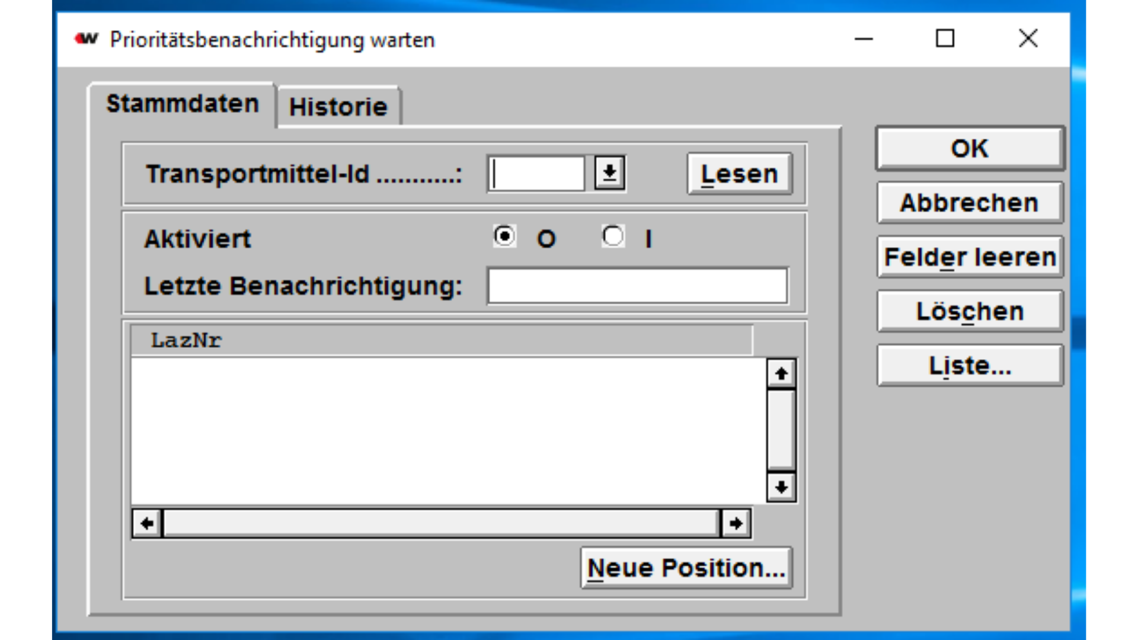Image resolution: width=1138 pixels, height=640 pixels.
Task: Select the Aktiviert radio option O
Action: (504, 236)
